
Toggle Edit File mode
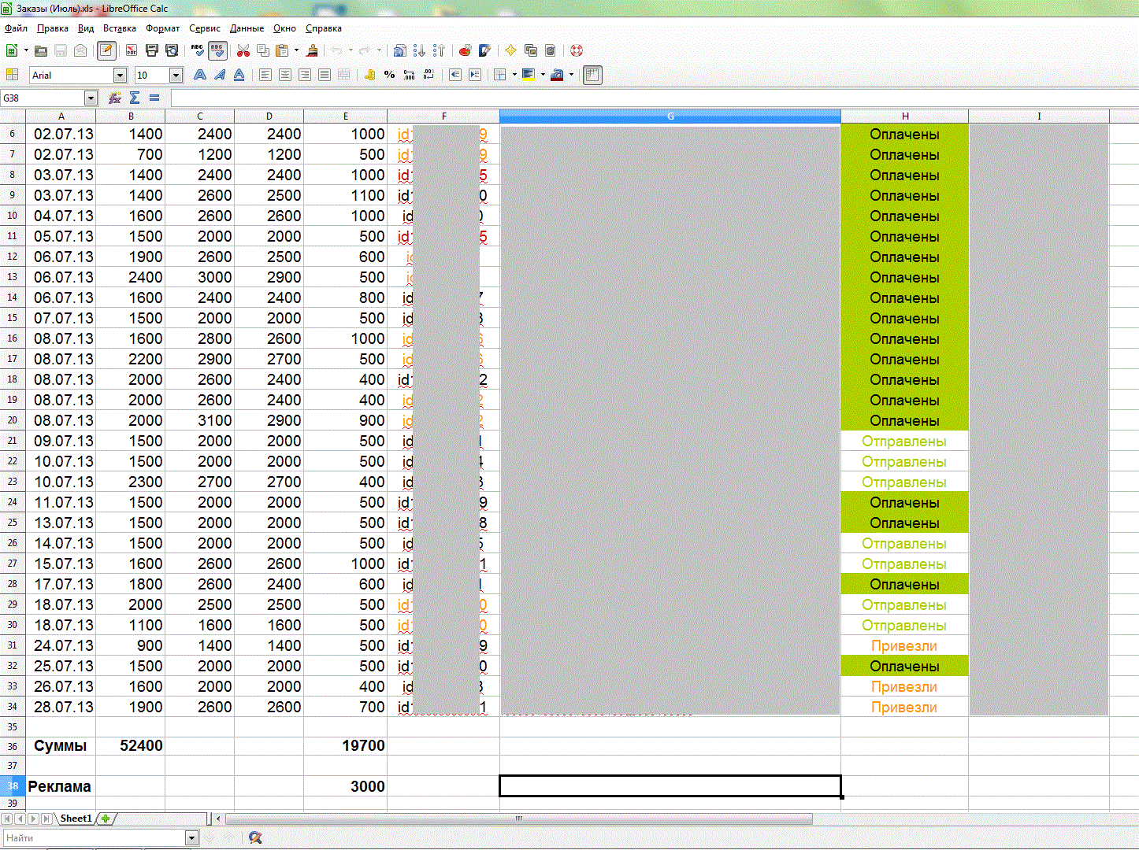click(106, 50)
